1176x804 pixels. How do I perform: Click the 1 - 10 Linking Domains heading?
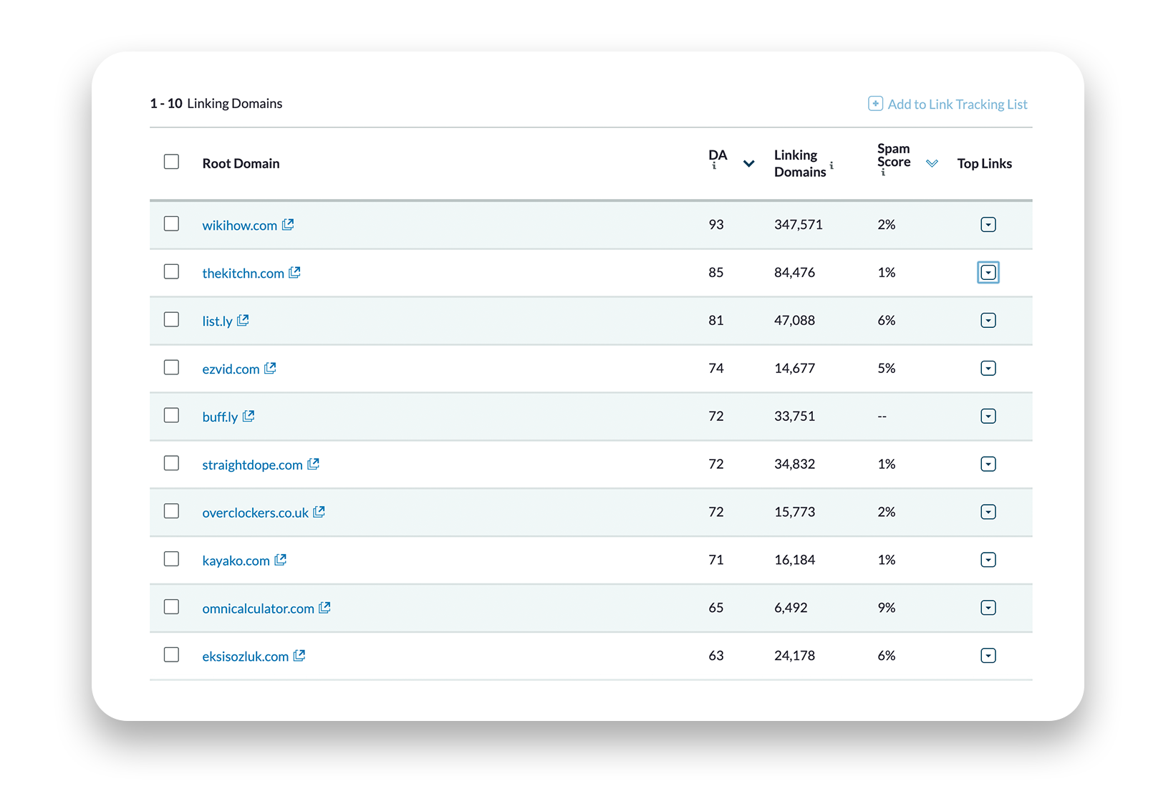coord(216,104)
